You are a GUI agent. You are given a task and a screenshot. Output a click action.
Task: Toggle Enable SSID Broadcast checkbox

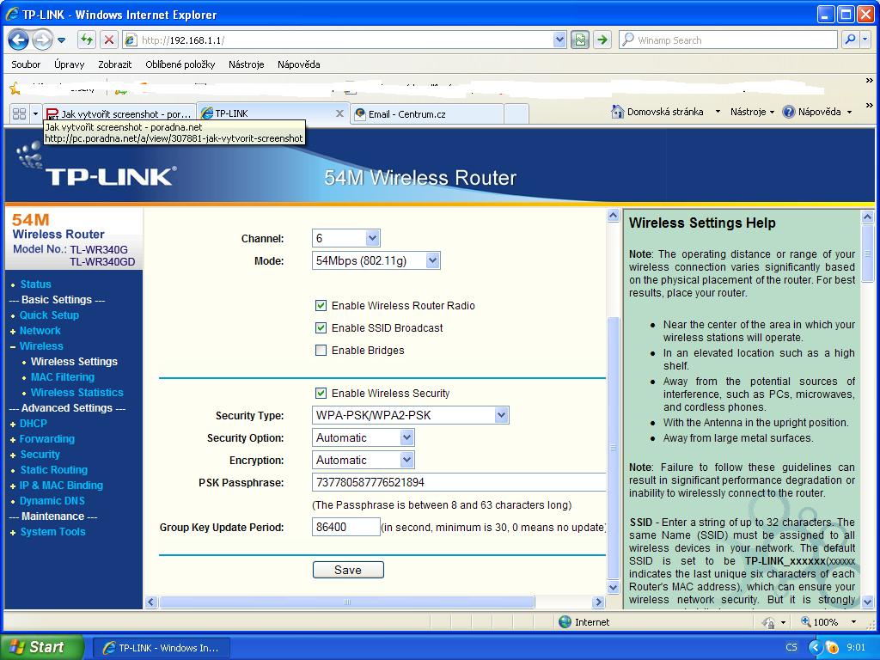(321, 327)
